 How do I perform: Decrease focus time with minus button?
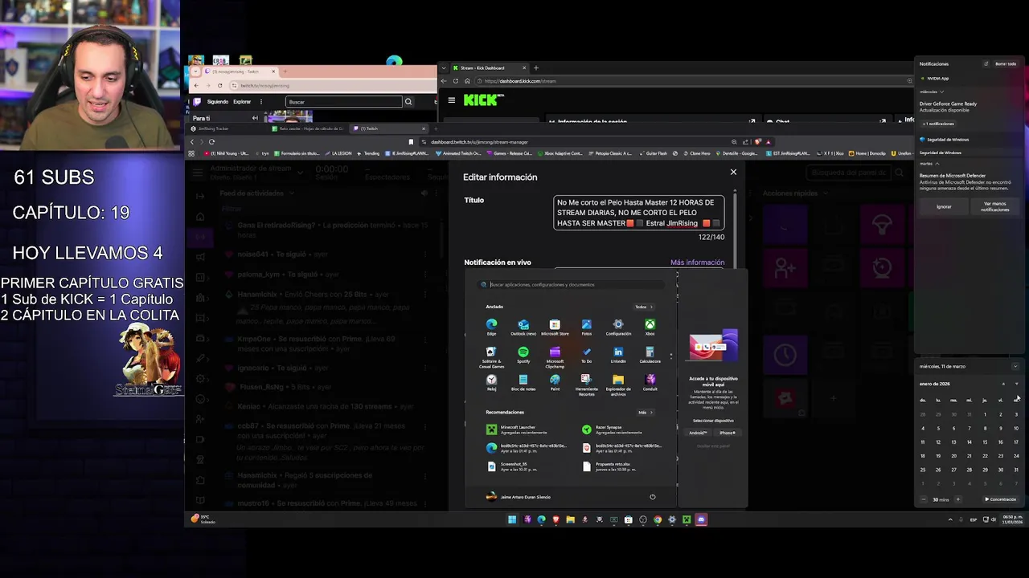[923, 499]
